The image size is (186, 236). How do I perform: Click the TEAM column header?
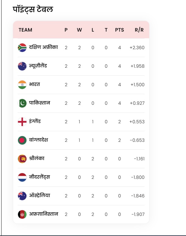[x=25, y=30]
